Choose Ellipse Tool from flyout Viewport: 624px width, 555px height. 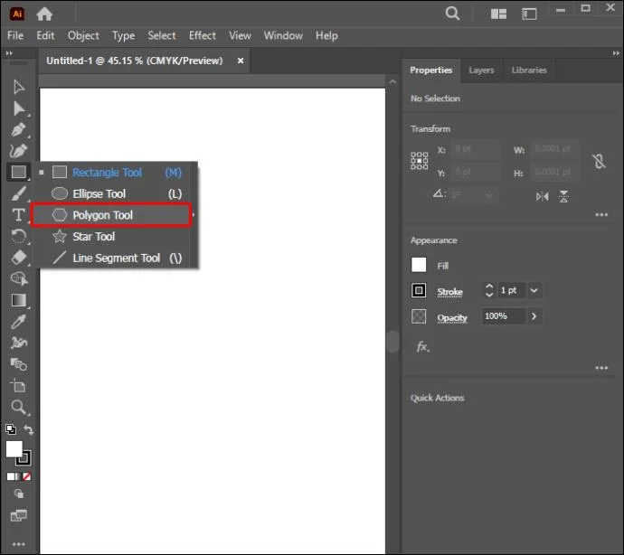coord(111,193)
